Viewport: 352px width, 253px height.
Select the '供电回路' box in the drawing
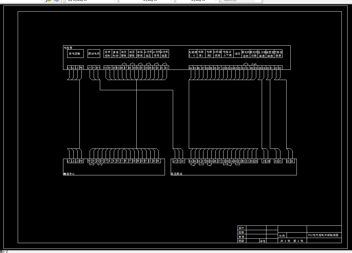click(x=75, y=53)
